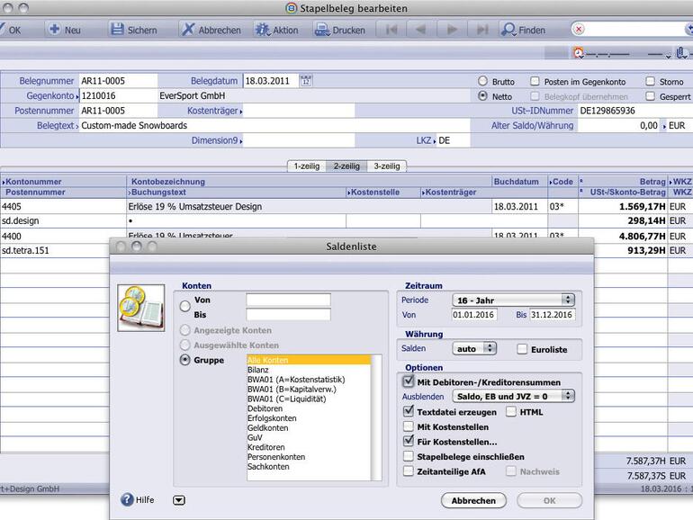Click Belegtext field Custom-made Snowboards

pyautogui.click(x=274, y=125)
